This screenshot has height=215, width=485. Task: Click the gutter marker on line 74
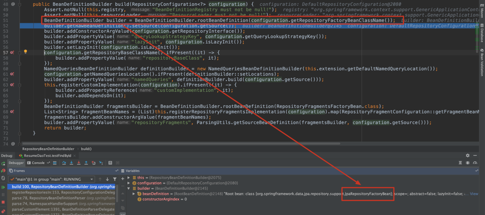pyautogui.click(x=13, y=144)
